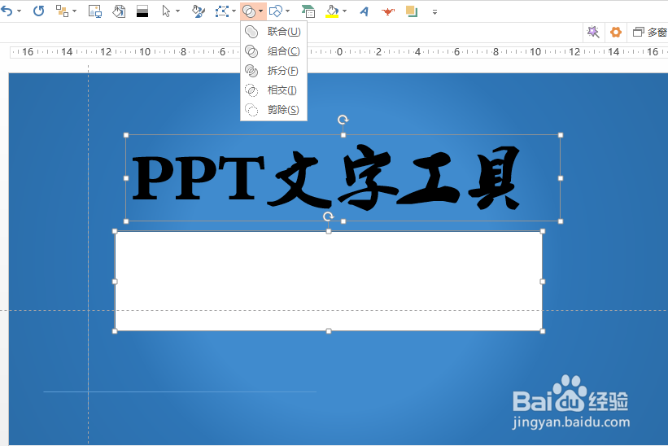Choose 联合(U) union from merge menu
Image resolution: width=668 pixels, height=446 pixels.
coord(273,32)
